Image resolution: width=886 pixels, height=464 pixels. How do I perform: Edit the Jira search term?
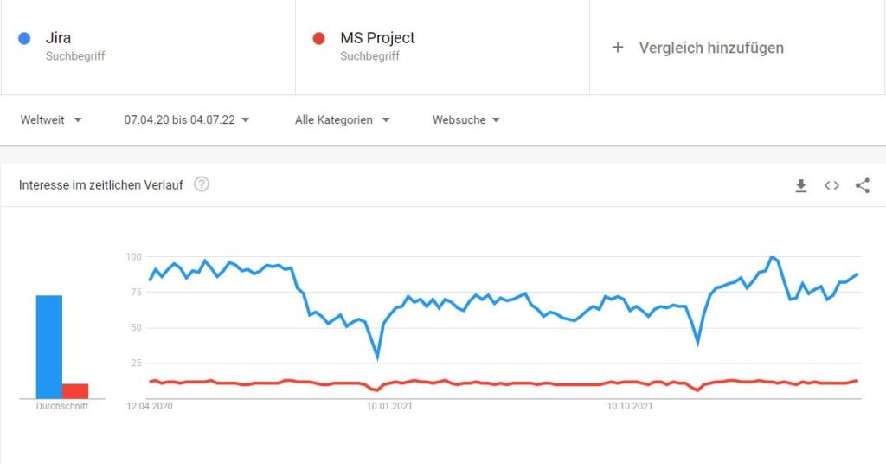[x=58, y=38]
